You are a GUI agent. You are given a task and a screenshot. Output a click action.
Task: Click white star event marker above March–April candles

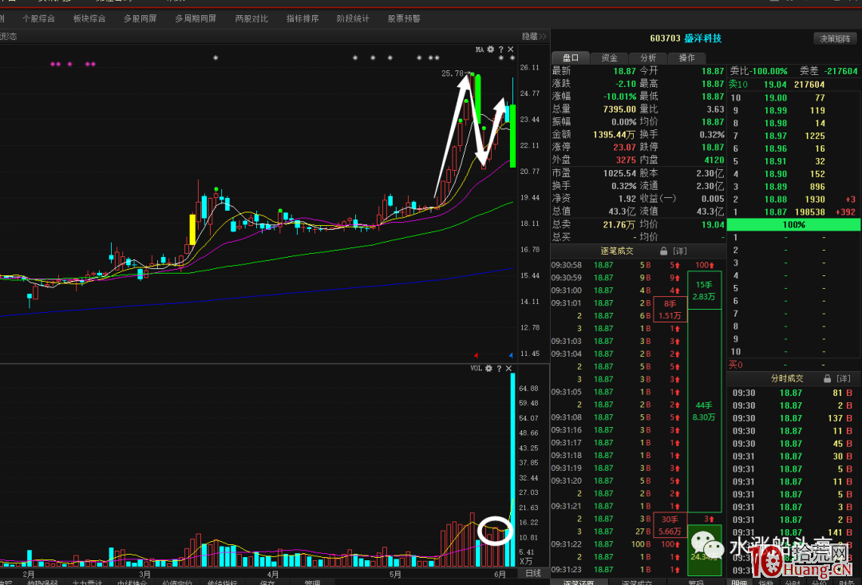pos(215,57)
